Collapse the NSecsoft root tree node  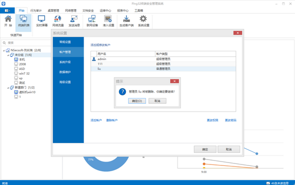4,50
